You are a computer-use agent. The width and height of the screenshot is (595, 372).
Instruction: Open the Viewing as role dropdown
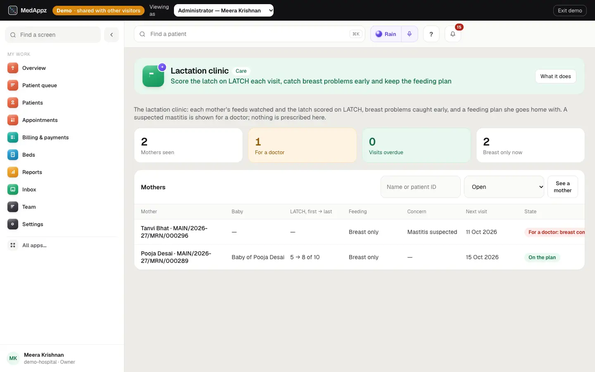[224, 10]
